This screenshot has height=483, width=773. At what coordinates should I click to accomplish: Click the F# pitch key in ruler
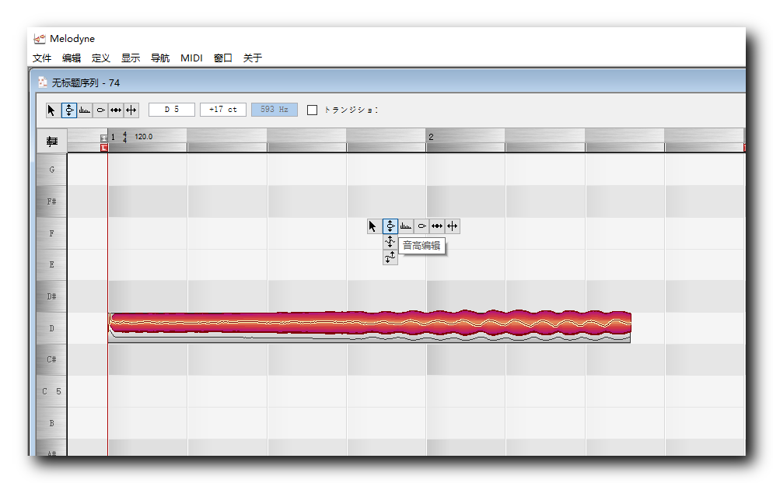(52, 201)
